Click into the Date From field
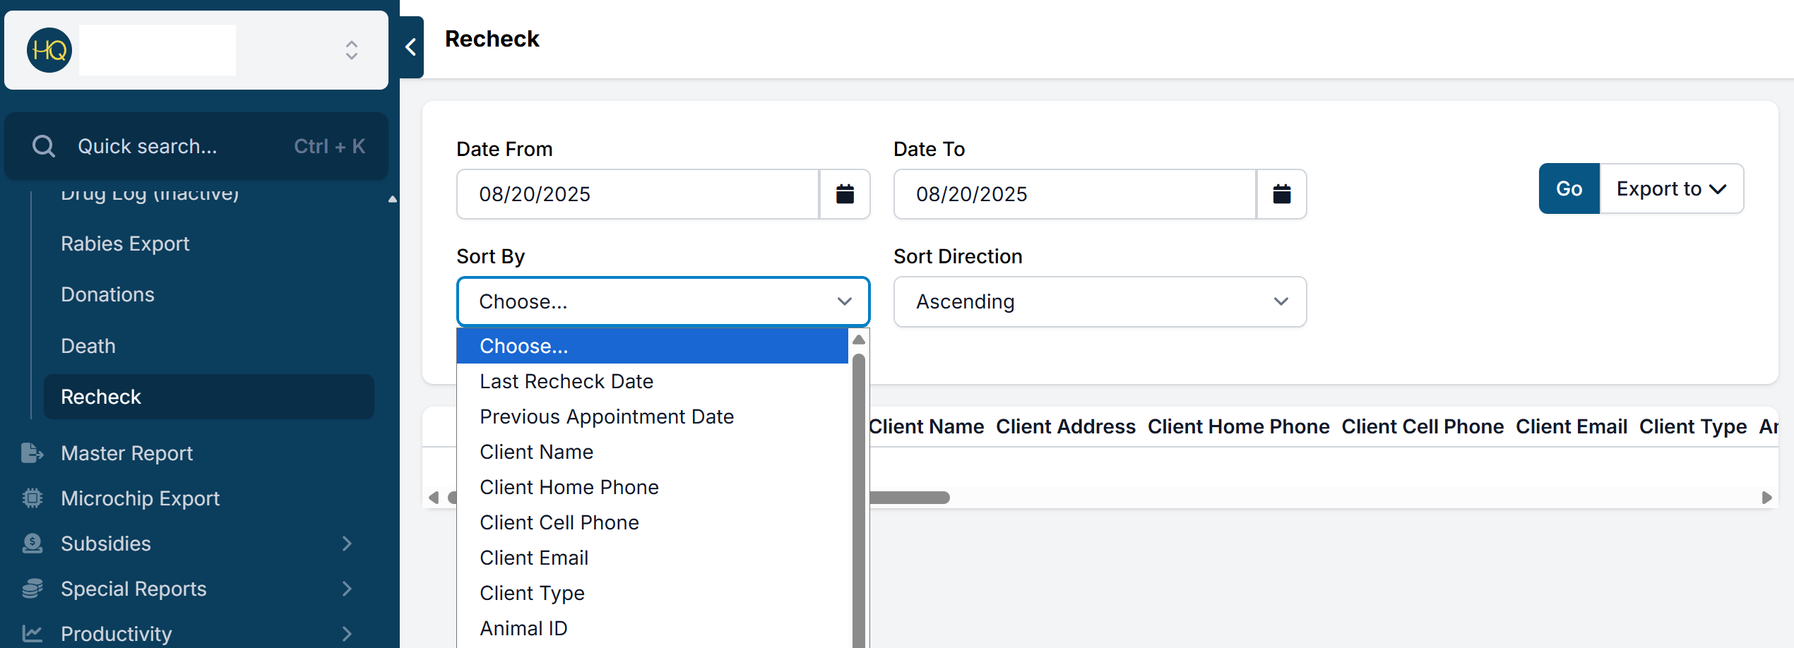The width and height of the screenshot is (1794, 648). (x=637, y=194)
